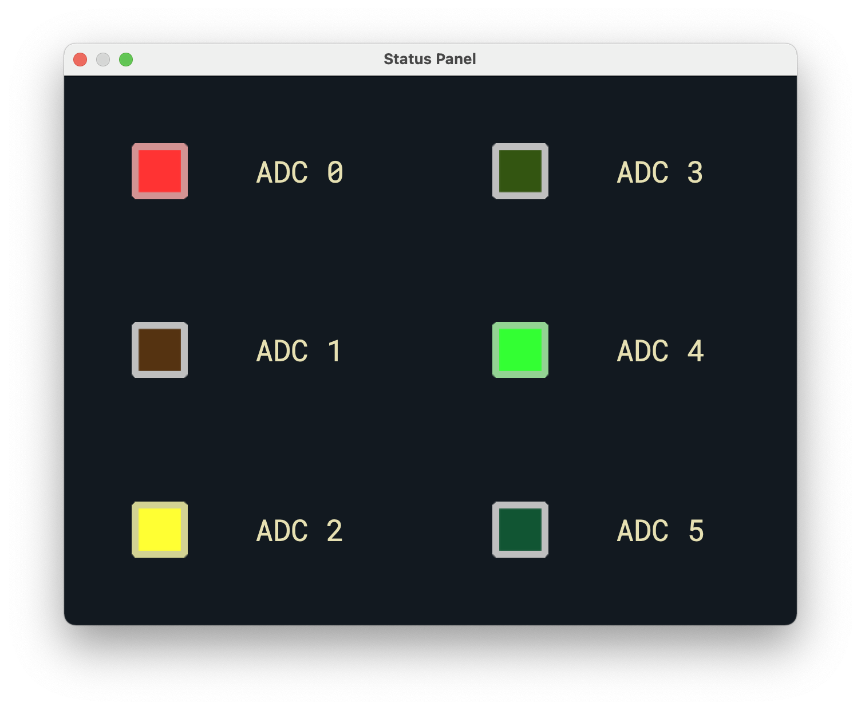The height and width of the screenshot is (710, 861).
Task: Click the dark green ADC 5 indicator
Action: pos(520,530)
